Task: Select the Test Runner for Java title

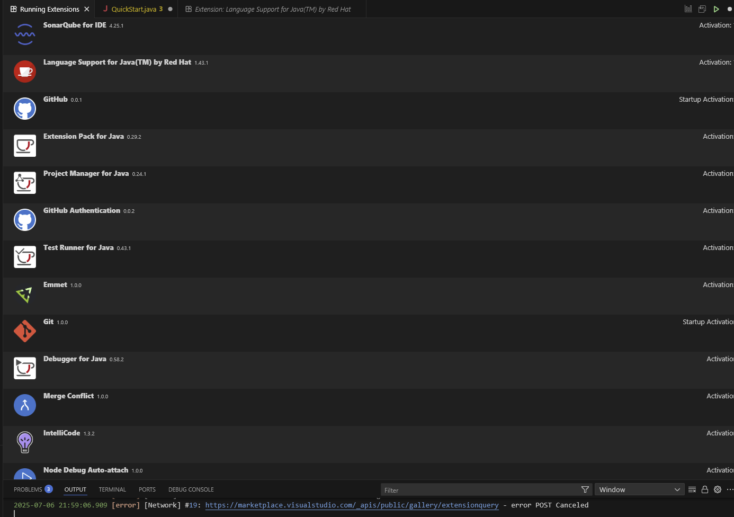Action: point(78,247)
